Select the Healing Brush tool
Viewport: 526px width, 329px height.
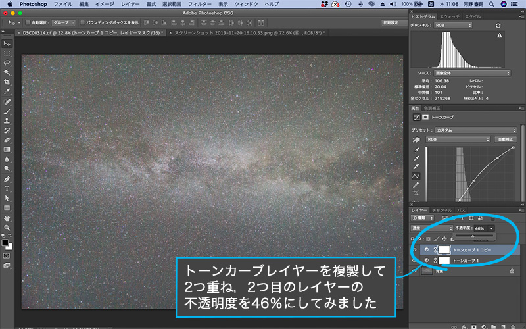(x=7, y=102)
